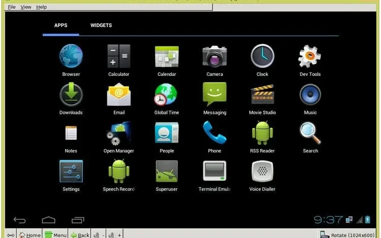This screenshot has width=381, height=238.
Task: Click the Back button in emulator toolbar
Action: click(x=80, y=234)
